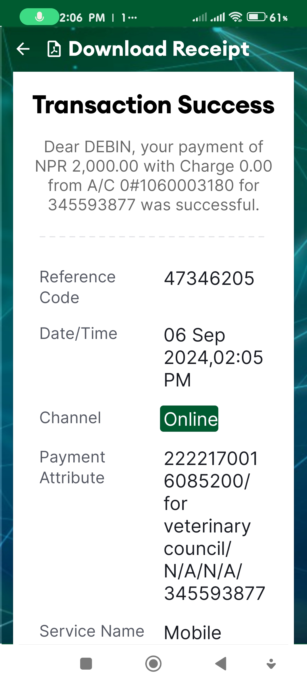Tap the Android home circle button
The height and width of the screenshot is (683, 307).
pos(153,664)
